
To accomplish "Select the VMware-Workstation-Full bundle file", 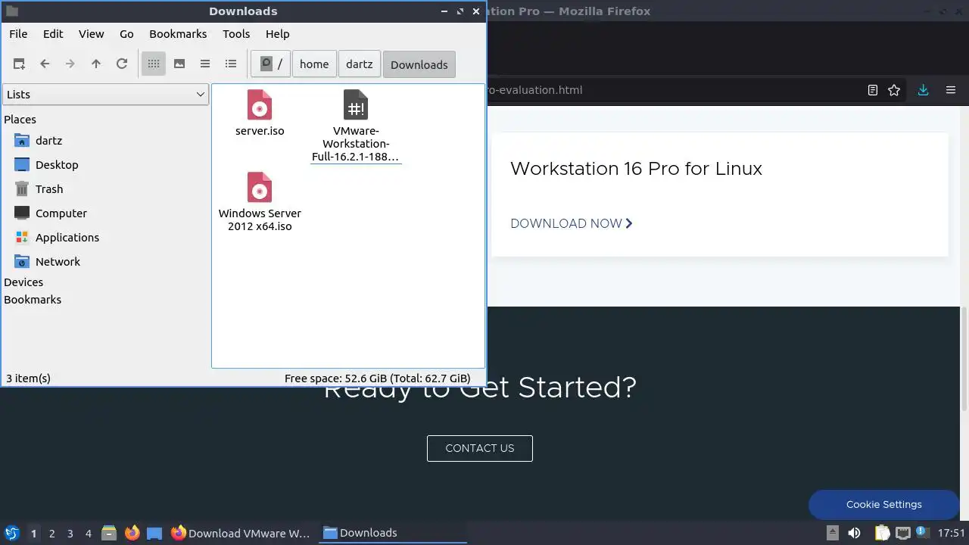I will pos(356,126).
